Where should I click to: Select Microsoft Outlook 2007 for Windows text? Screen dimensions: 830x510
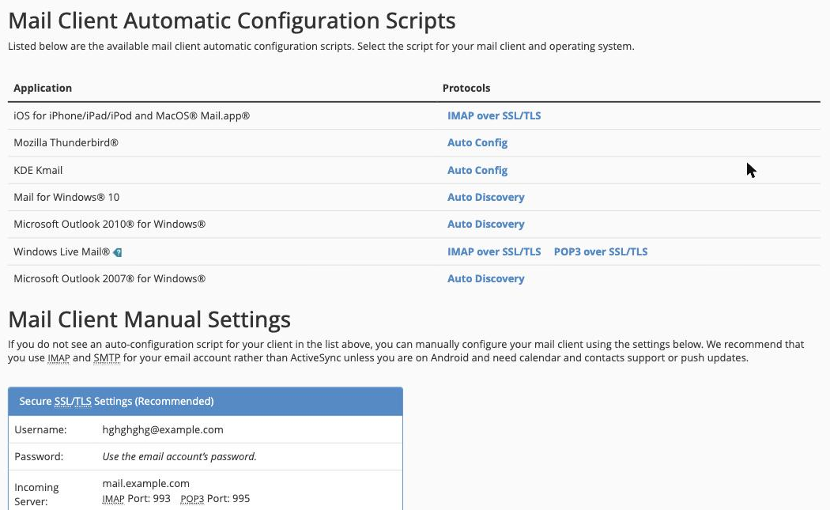[x=110, y=278]
